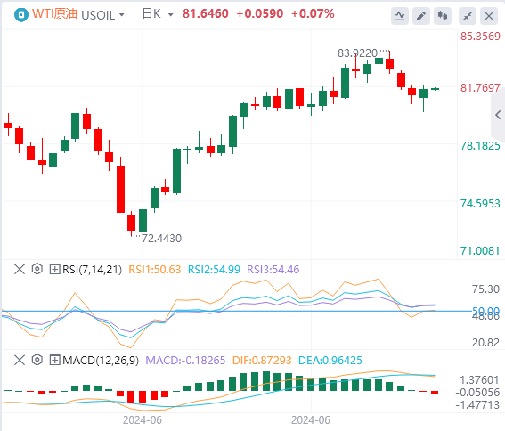
Task: Click the 75.30 RSI axis label
Action: click(x=485, y=289)
